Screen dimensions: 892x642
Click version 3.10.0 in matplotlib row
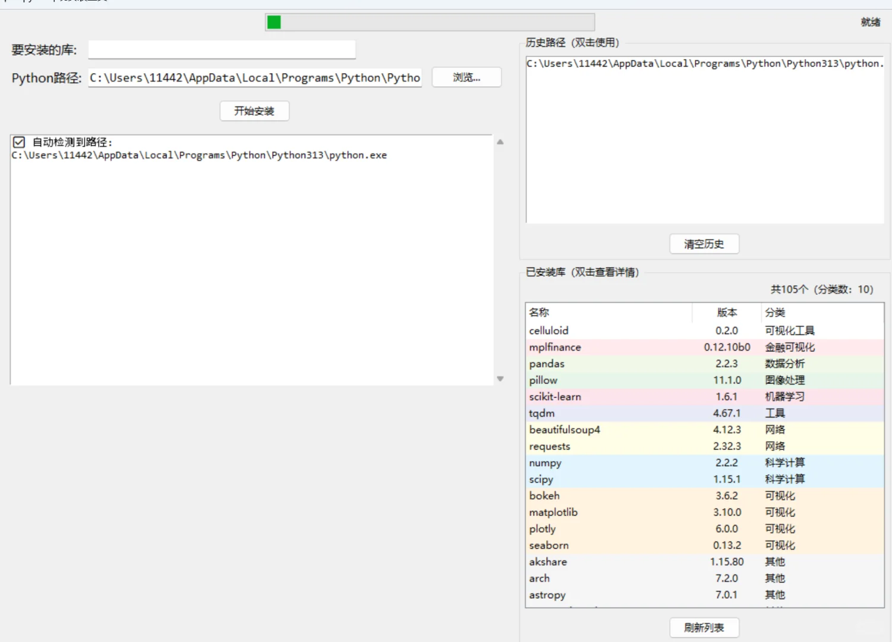pyautogui.click(x=727, y=512)
